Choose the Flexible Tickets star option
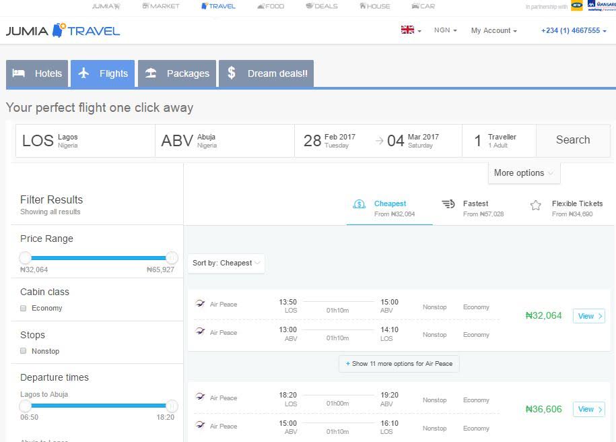The image size is (616, 442). tap(536, 206)
